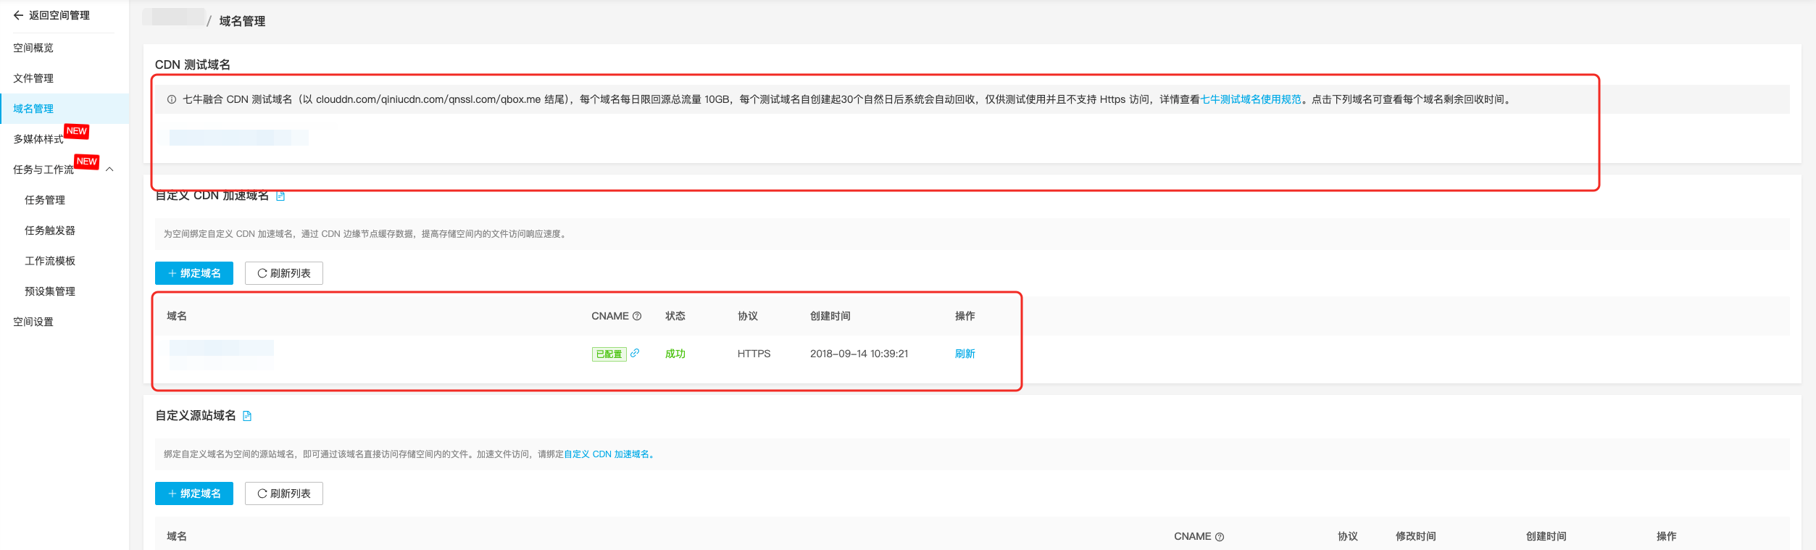
Task: Click the link icon beside 已配置
Action: tap(635, 353)
